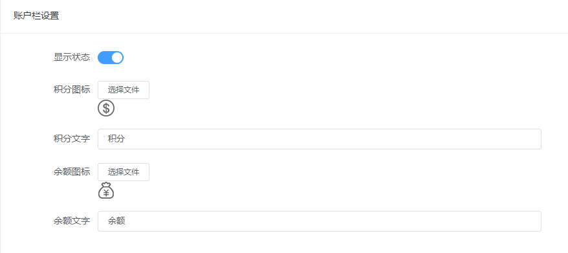Click the dollar coin 积分 icon preview

point(106,108)
